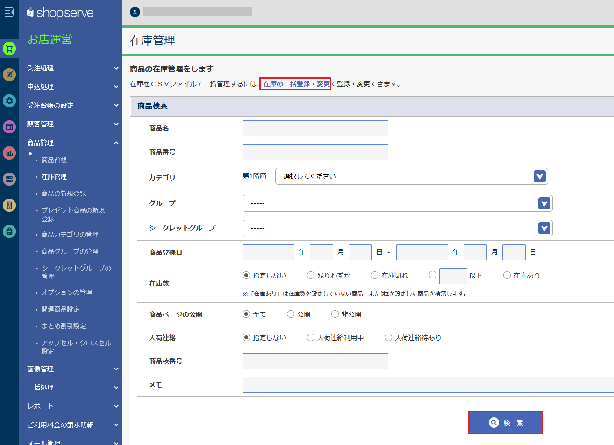Click the start month field of 商品登録日
The width and height of the screenshot is (614, 445).
(x=321, y=252)
